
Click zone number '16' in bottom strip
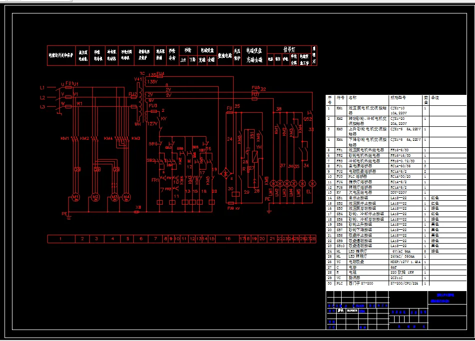click(x=228, y=239)
